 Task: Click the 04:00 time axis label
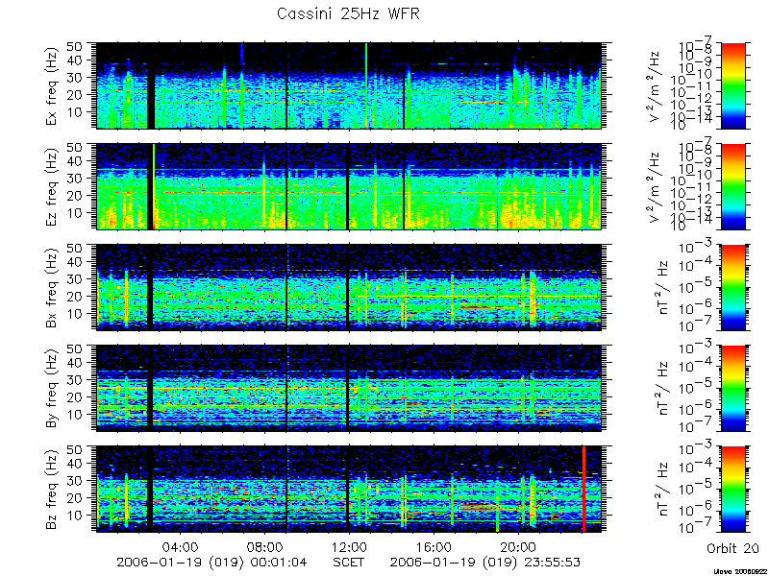click(182, 546)
